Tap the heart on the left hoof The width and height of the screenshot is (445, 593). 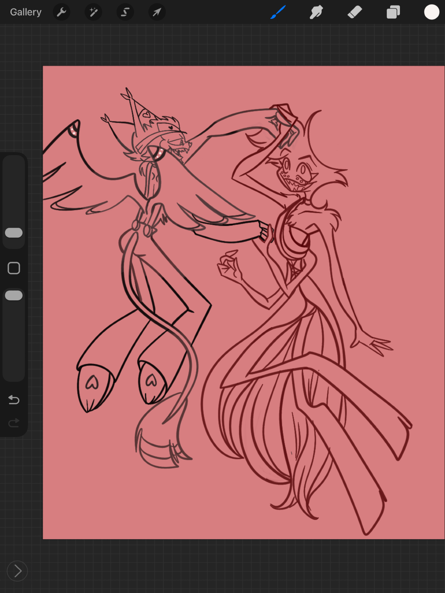92,382
